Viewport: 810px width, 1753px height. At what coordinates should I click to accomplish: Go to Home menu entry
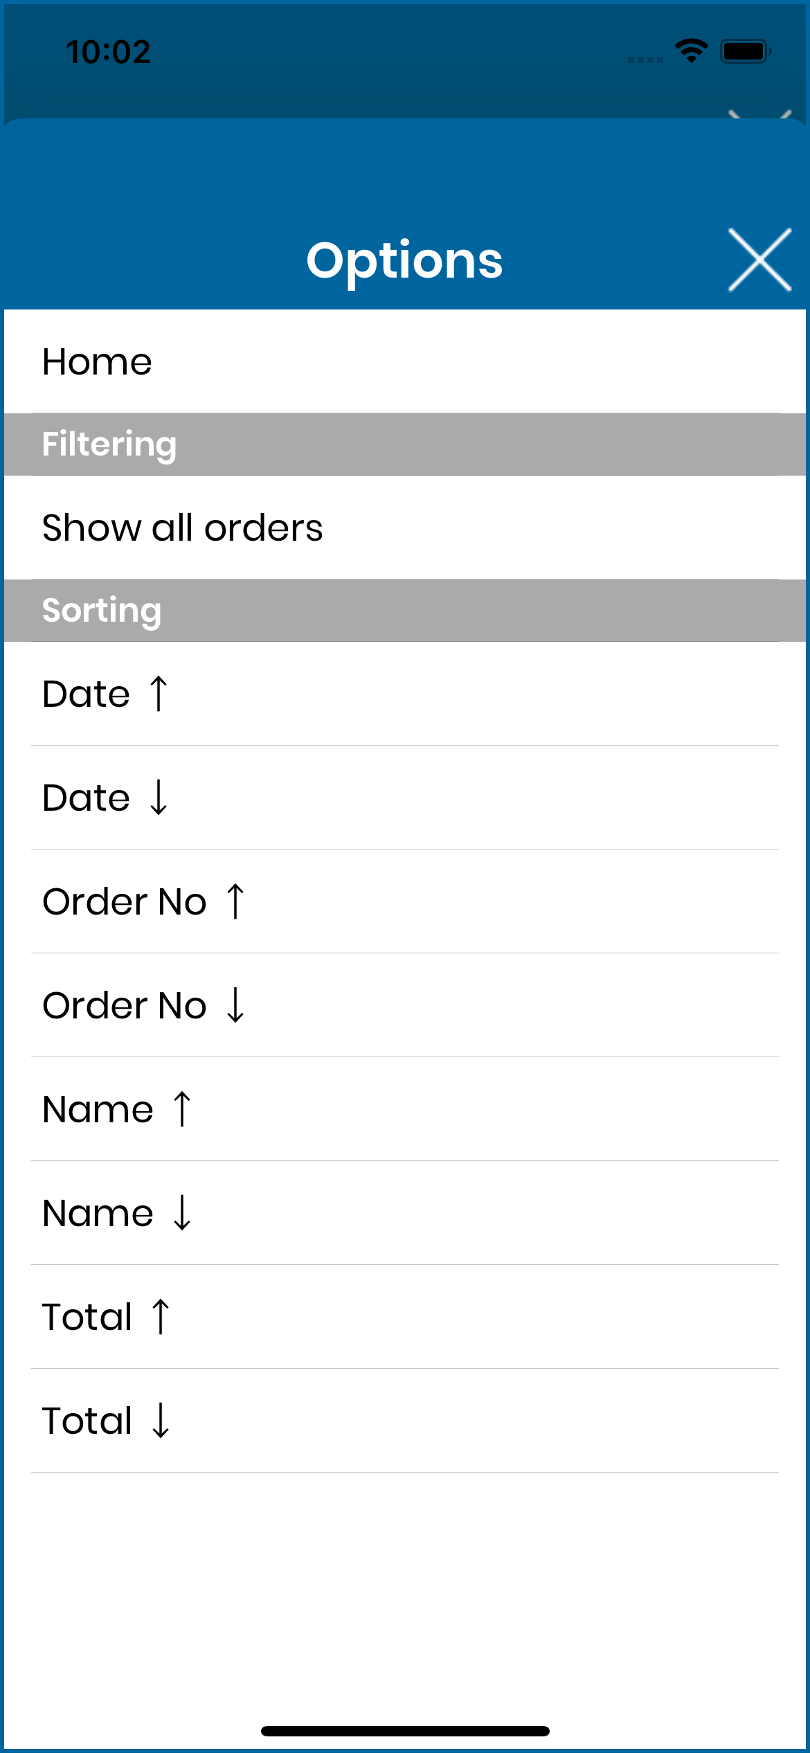pyautogui.click(x=405, y=361)
